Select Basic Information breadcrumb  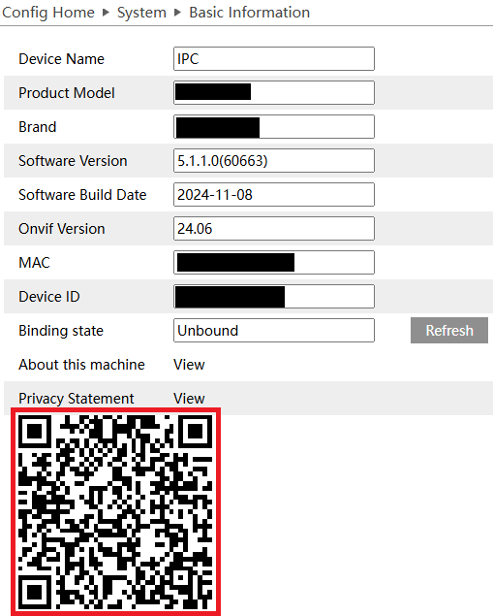point(250,13)
